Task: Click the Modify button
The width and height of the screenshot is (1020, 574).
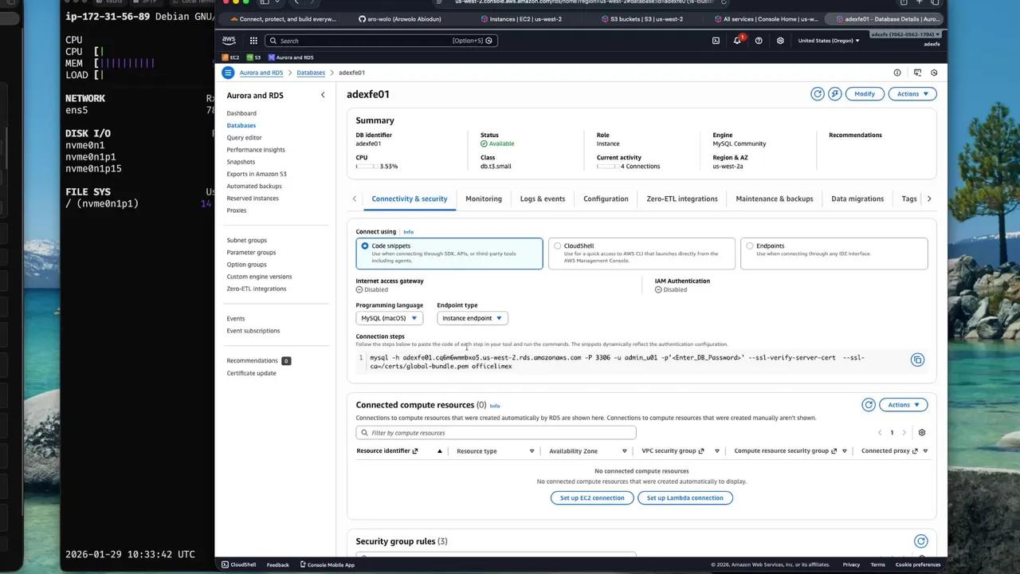Action: click(x=865, y=94)
